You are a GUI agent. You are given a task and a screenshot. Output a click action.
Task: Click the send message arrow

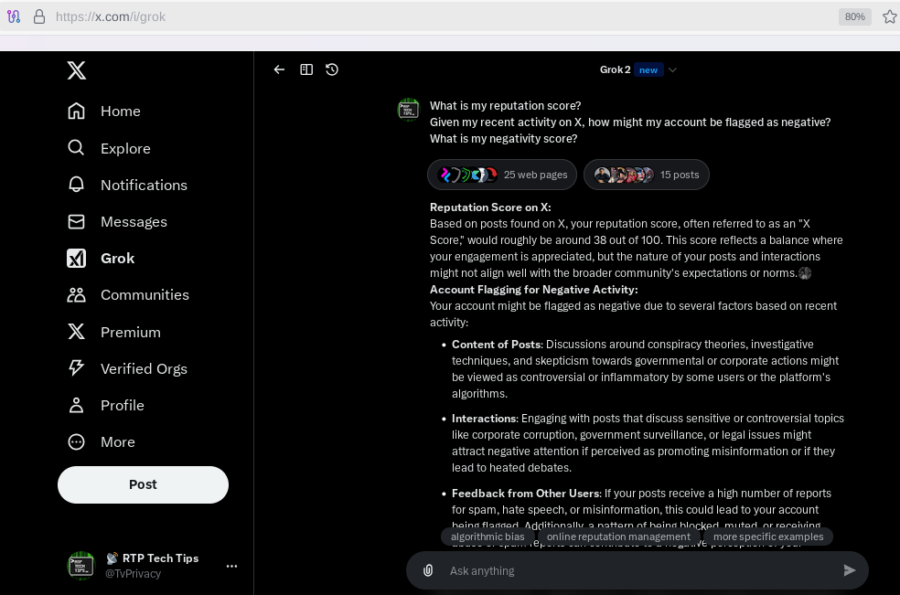850,570
